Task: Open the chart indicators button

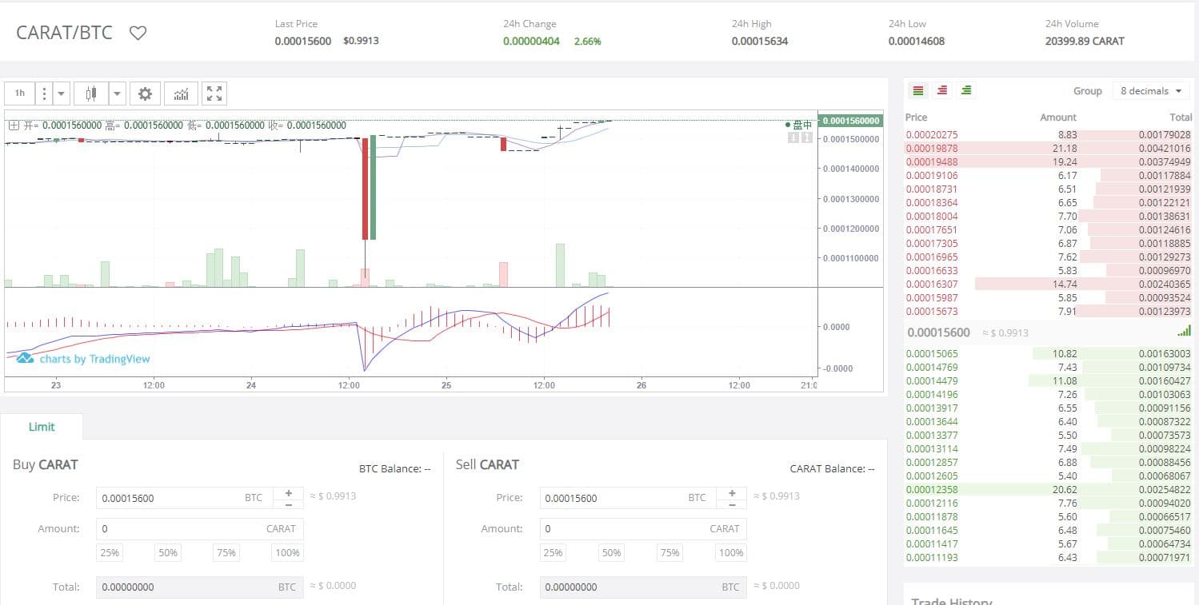Action: tap(182, 94)
